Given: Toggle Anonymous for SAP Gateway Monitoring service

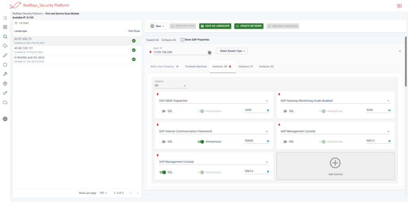Looking at the screenshot, I should coord(322,111).
